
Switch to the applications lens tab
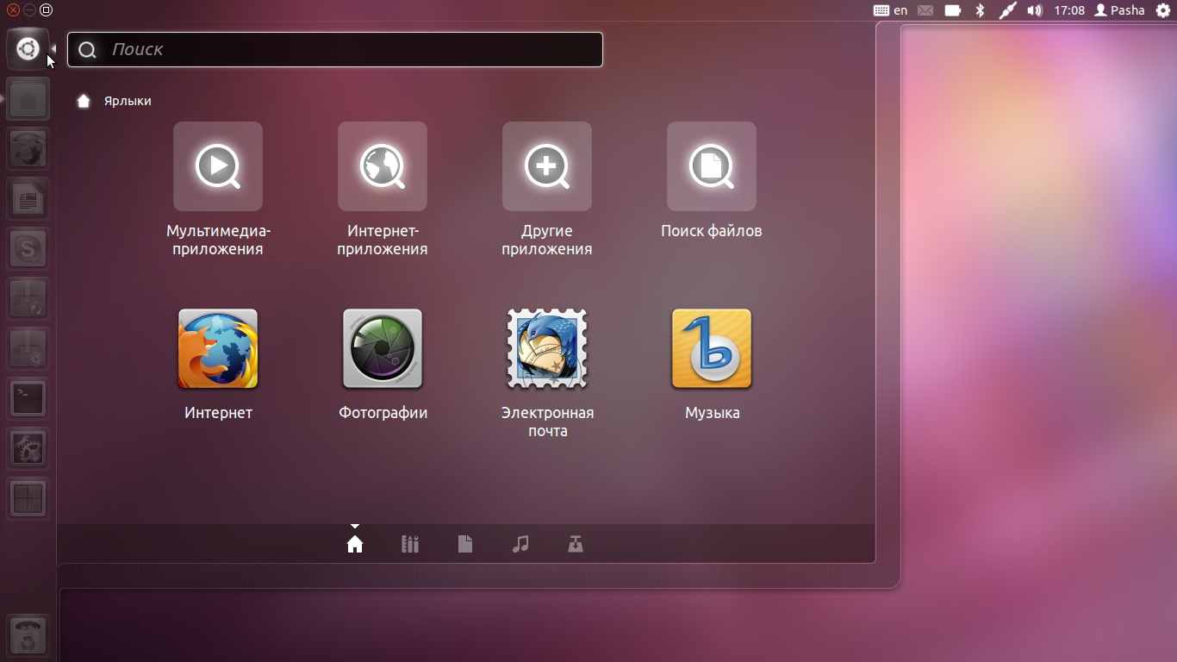point(410,544)
